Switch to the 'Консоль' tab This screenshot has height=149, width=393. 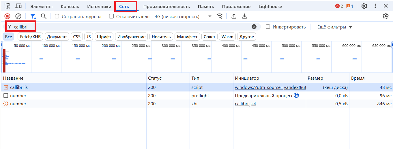[x=70, y=6]
